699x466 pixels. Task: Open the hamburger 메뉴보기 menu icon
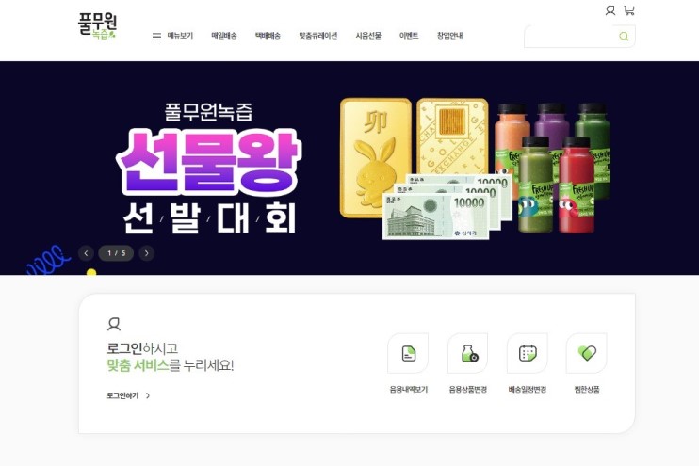156,37
